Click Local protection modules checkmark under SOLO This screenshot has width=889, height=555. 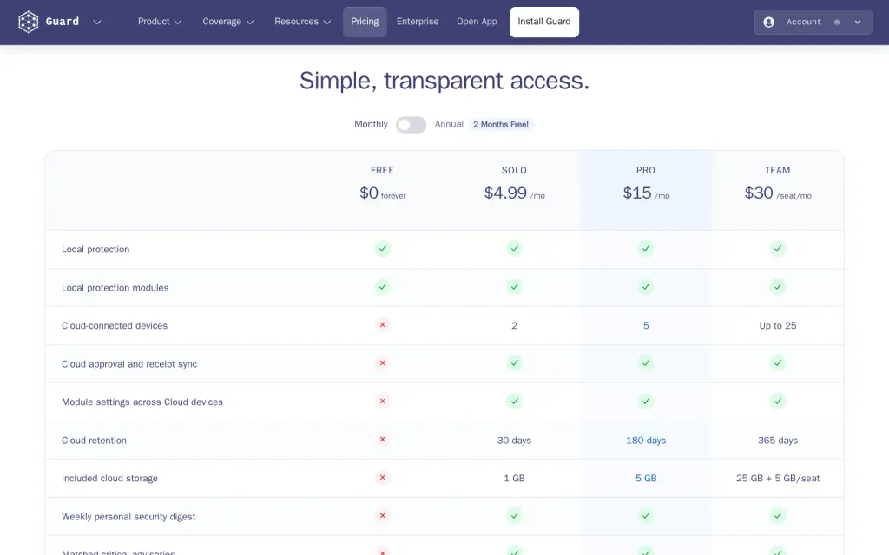coord(514,287)
